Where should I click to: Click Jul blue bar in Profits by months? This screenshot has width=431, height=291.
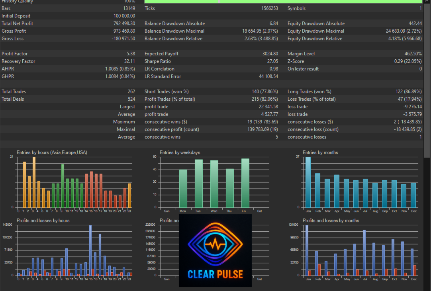364,253
